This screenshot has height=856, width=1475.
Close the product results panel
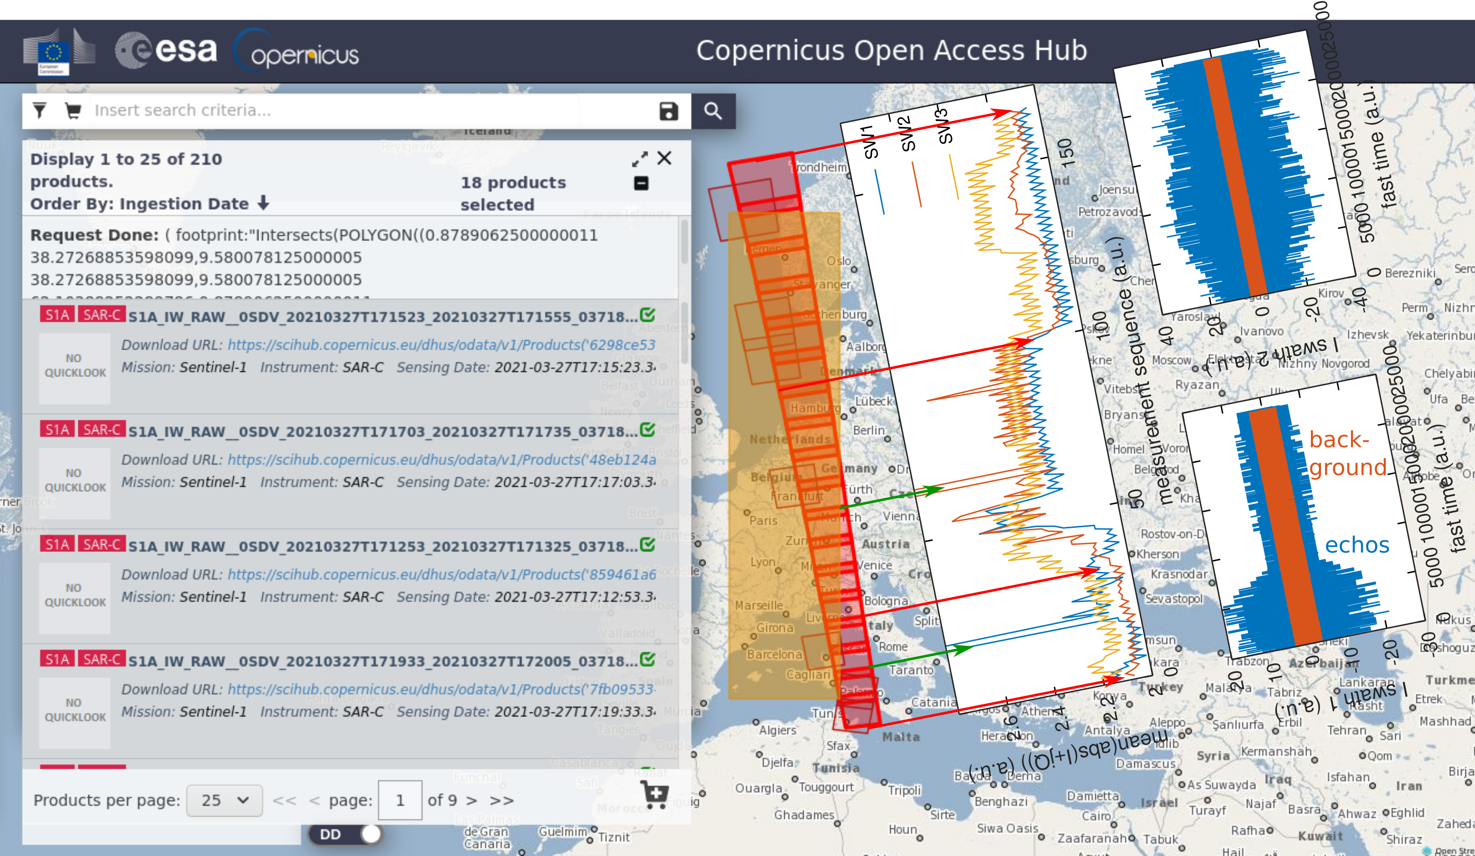(x=664, y=158)
